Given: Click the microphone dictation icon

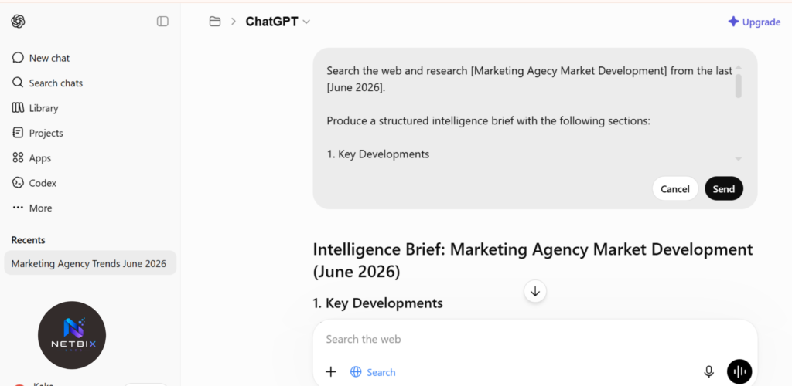Looking at the screenshot, I should pos(709,372).
